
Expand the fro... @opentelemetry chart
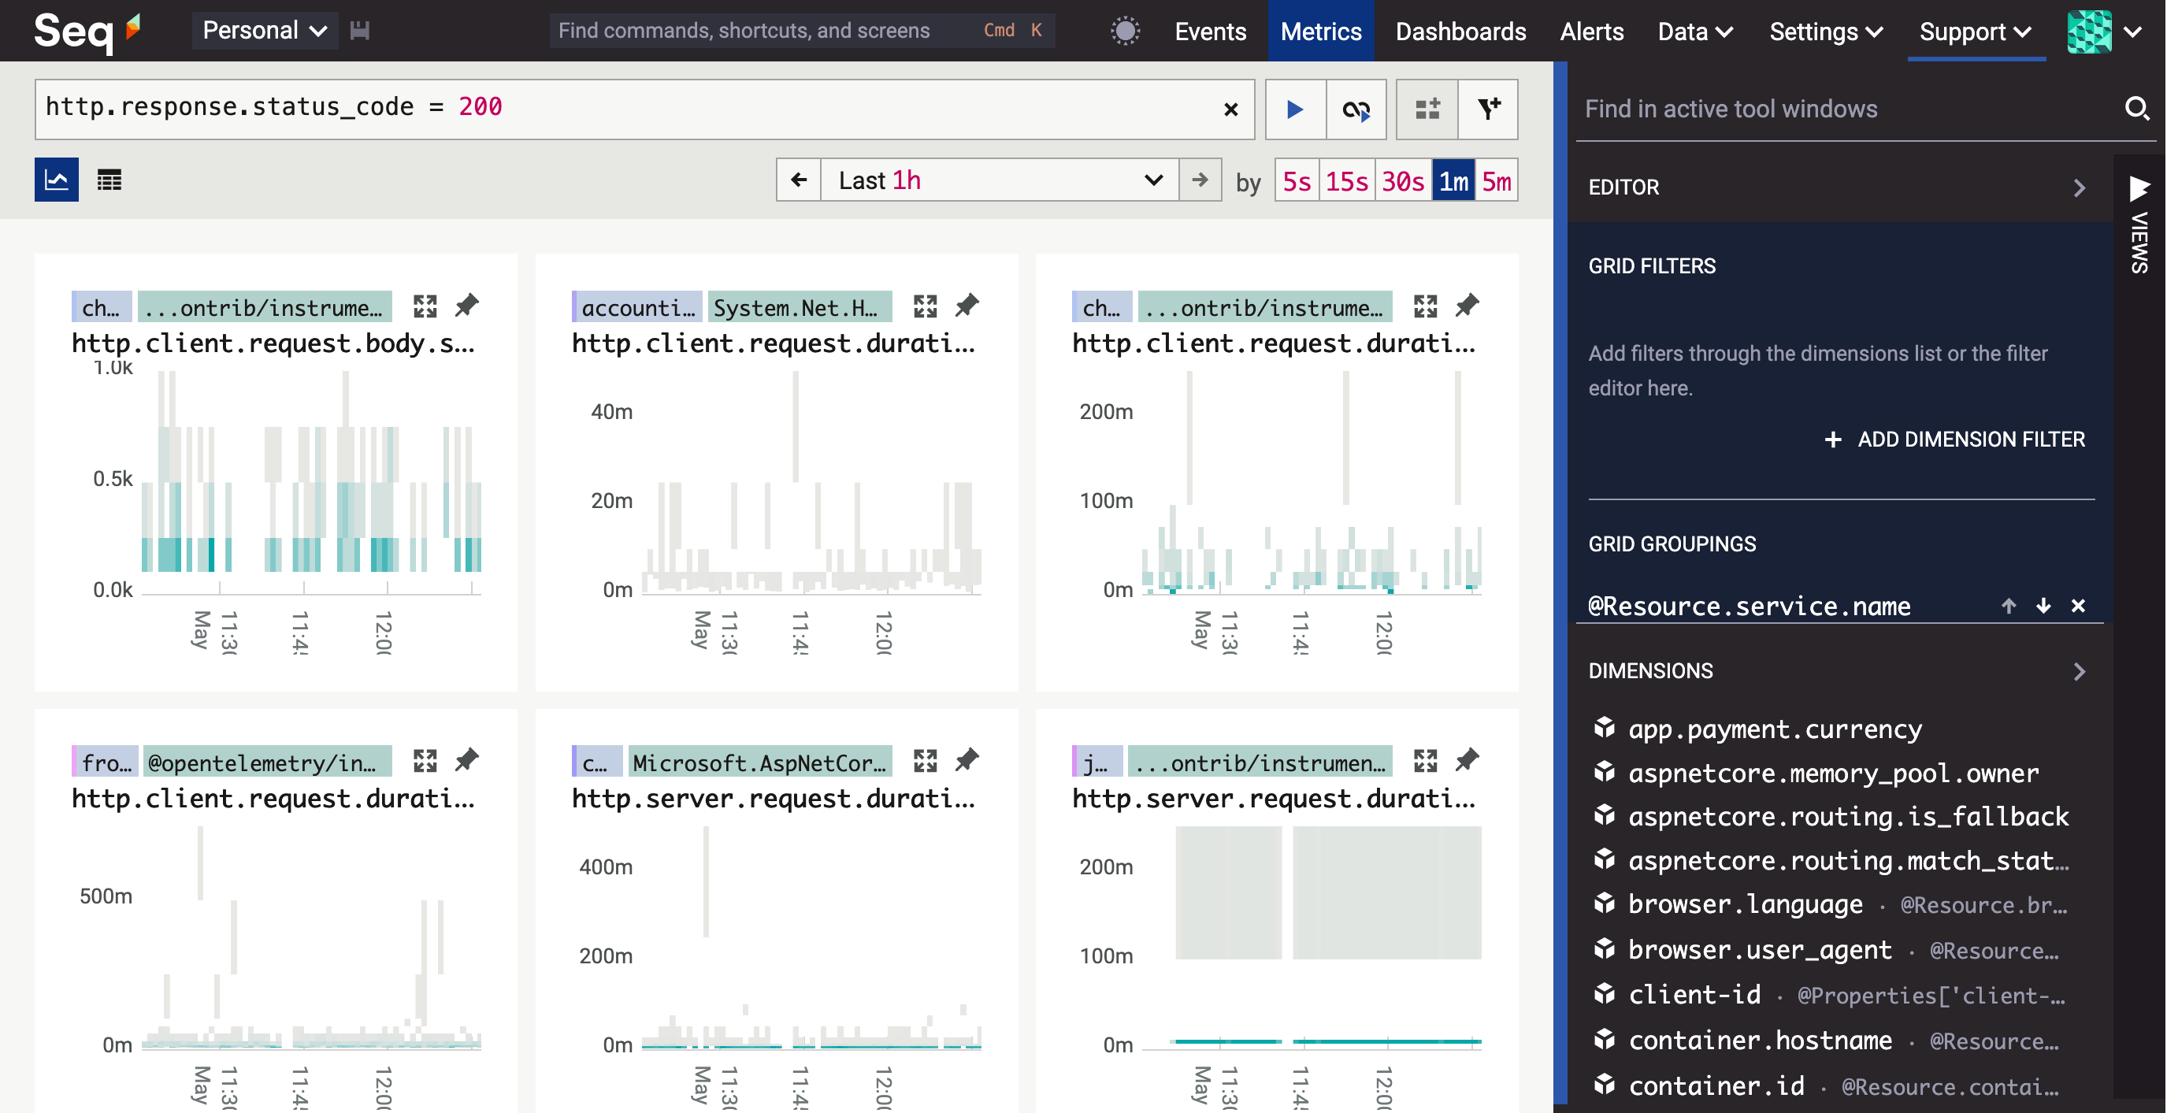[425, 762]
